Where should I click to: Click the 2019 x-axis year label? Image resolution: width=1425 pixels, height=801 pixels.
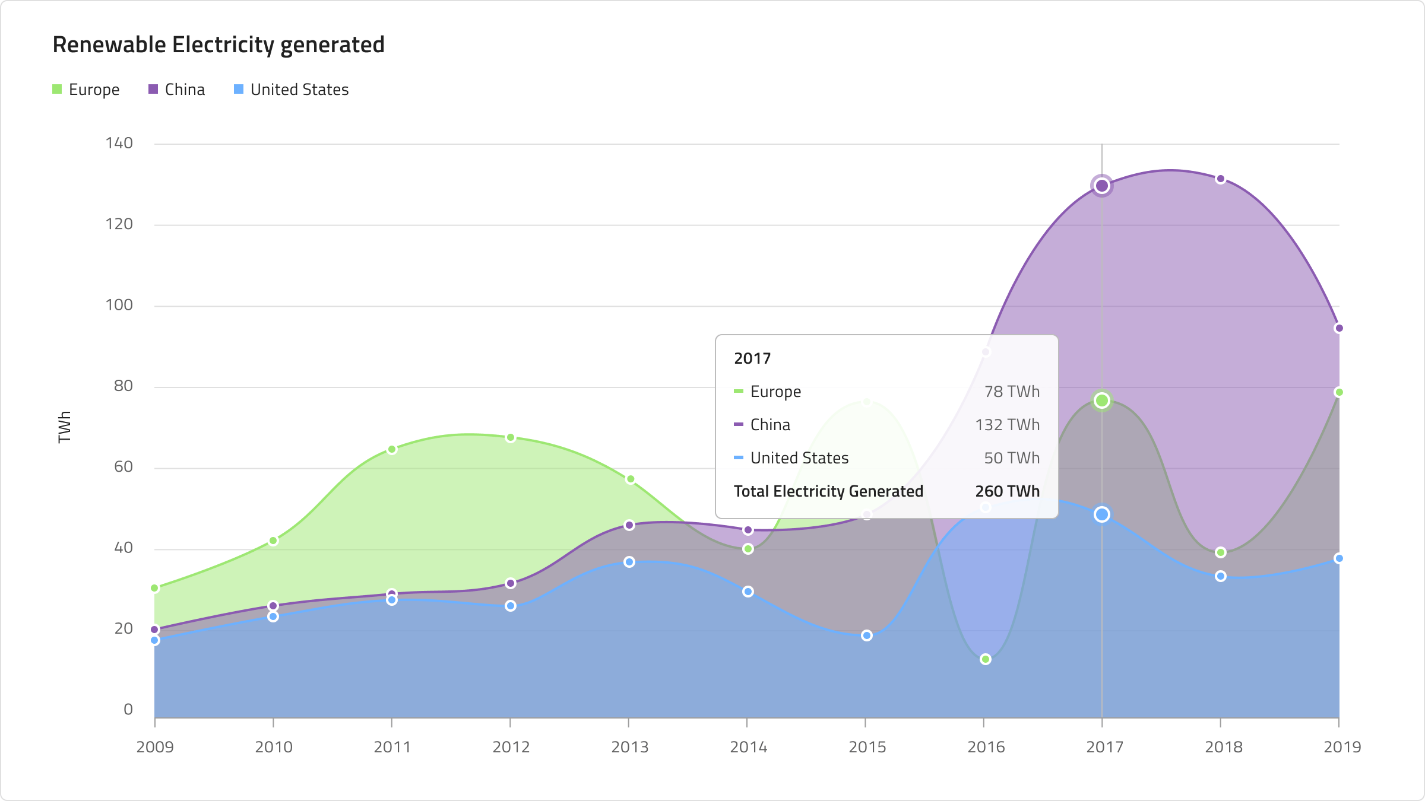point(1342,747)
